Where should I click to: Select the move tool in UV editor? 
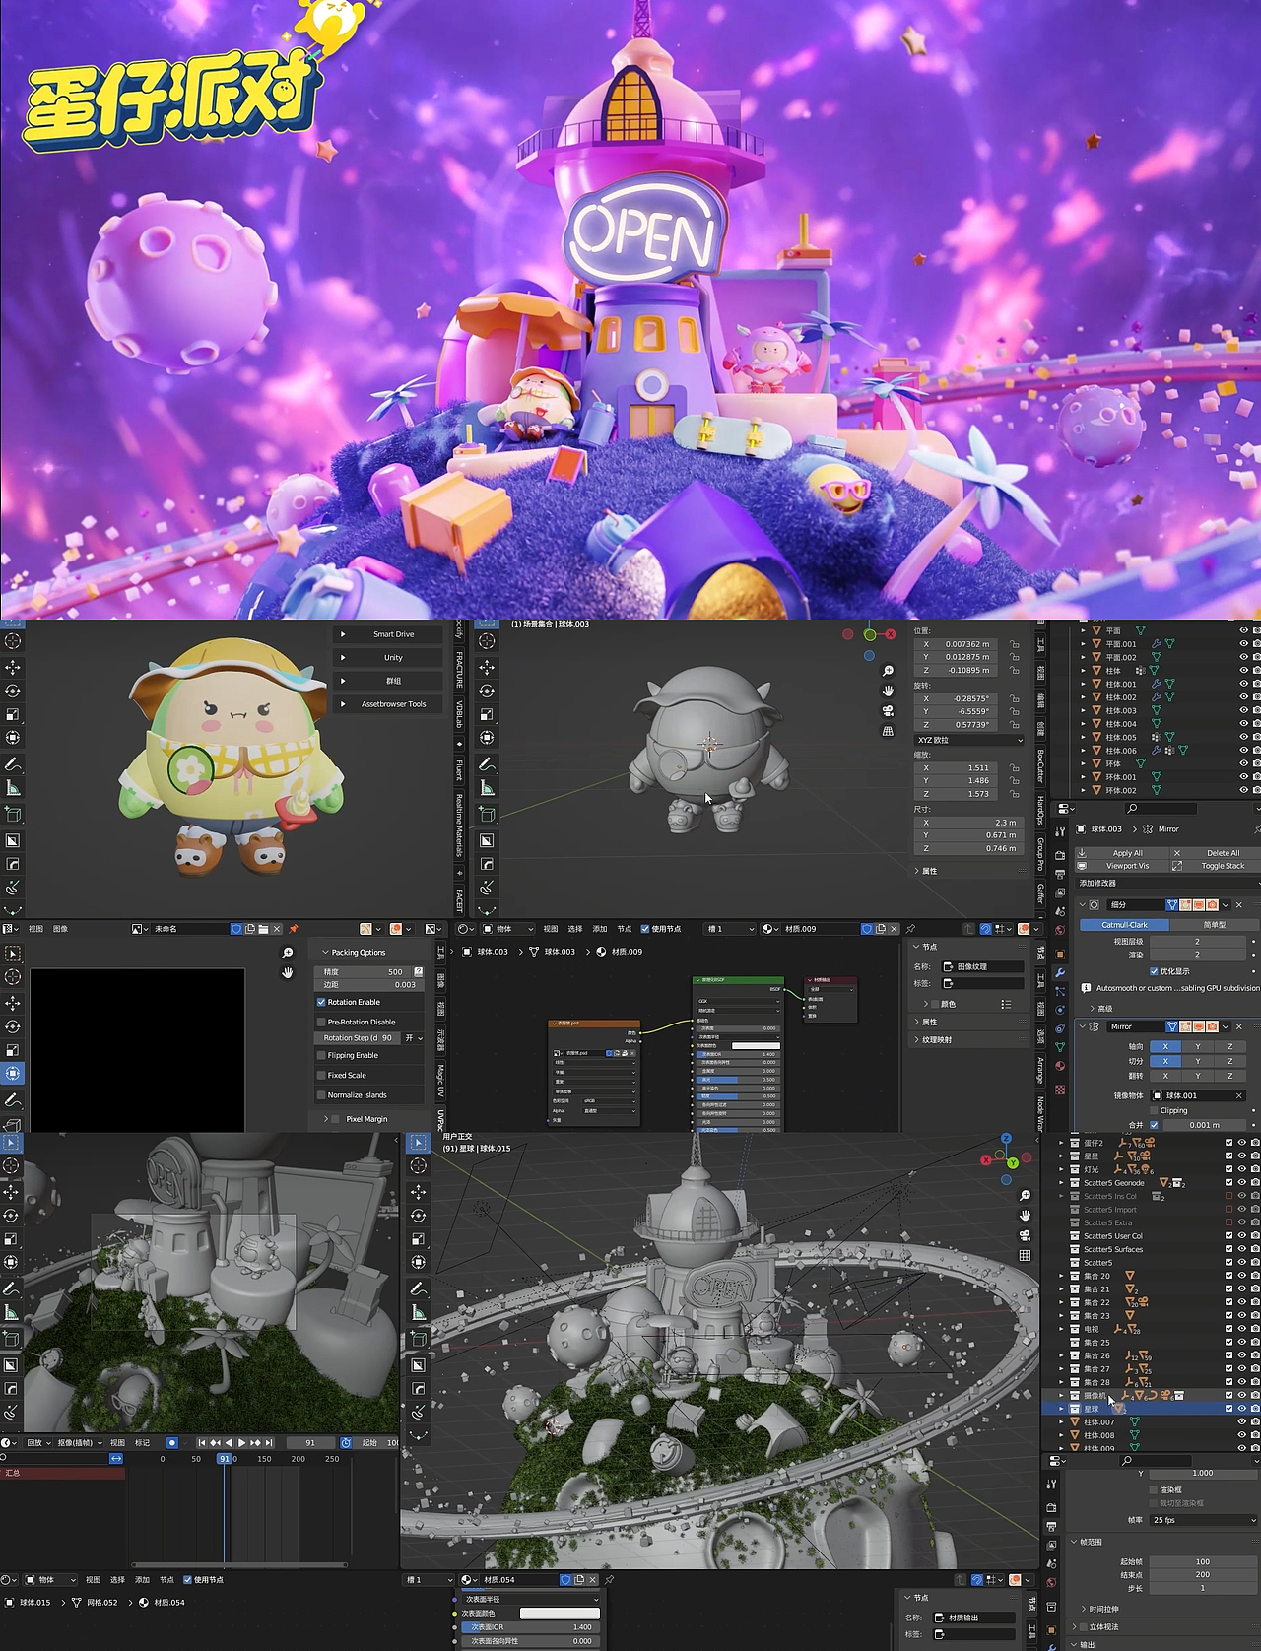[x=13, y=1003]
